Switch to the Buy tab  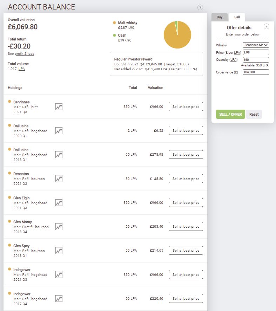coord(220,17)
